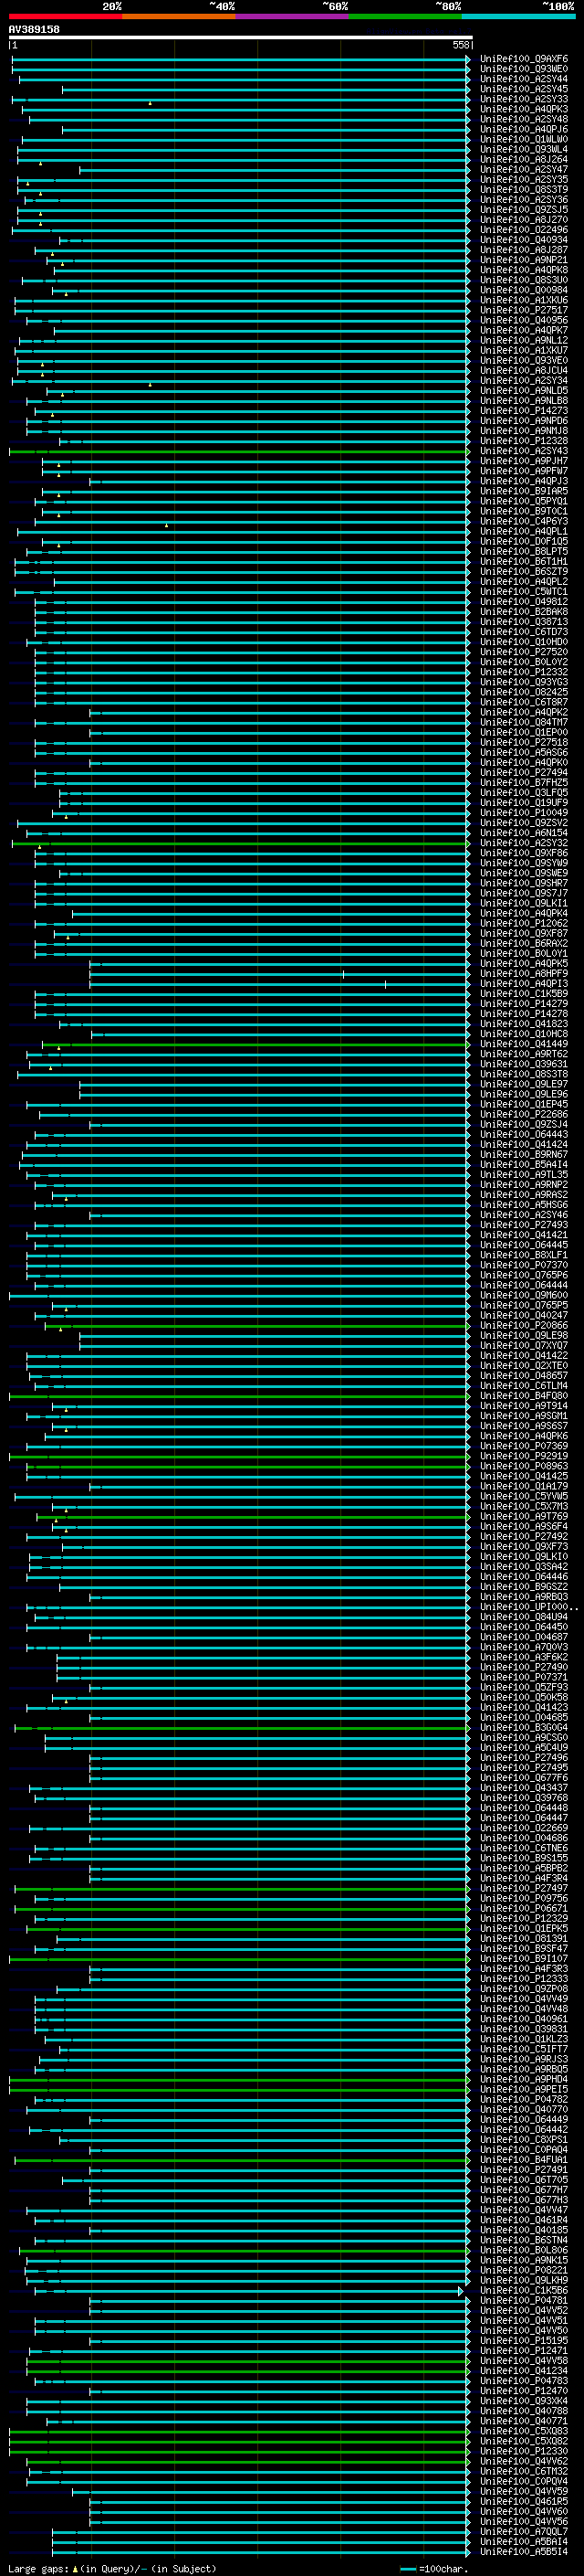The height and width of the screenshot is (2576, 584).
Task: Select the UniRef100_P12328 label
Action: click(x=523, y=441)
